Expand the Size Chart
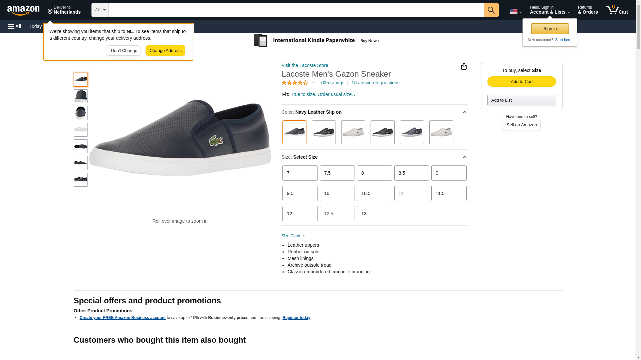 click(293, 236)
